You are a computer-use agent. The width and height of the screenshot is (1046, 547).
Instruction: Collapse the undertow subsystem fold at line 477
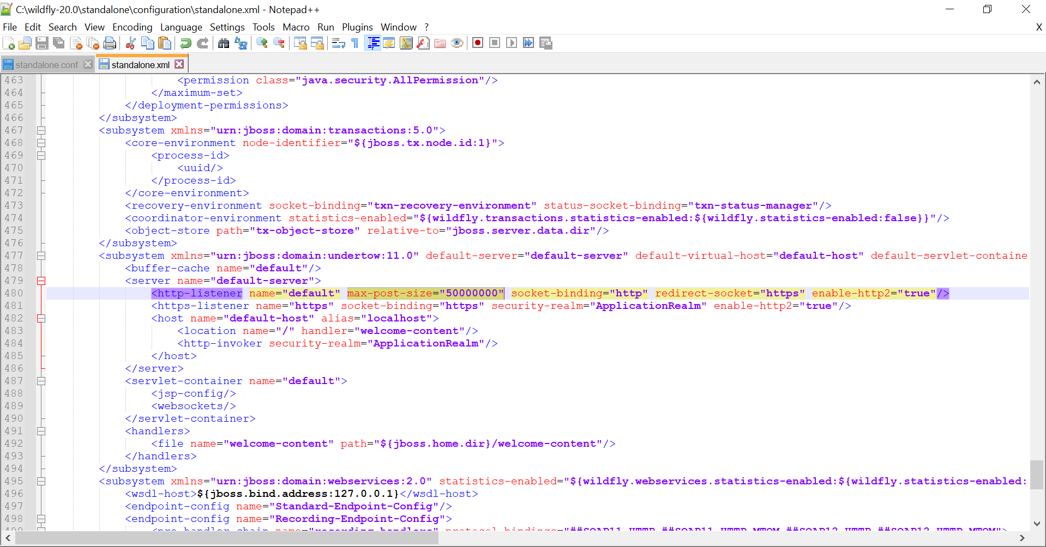click(41, 256)
